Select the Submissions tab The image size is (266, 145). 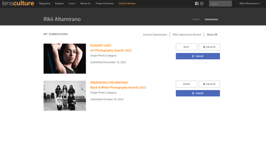[x=211, y=19]
